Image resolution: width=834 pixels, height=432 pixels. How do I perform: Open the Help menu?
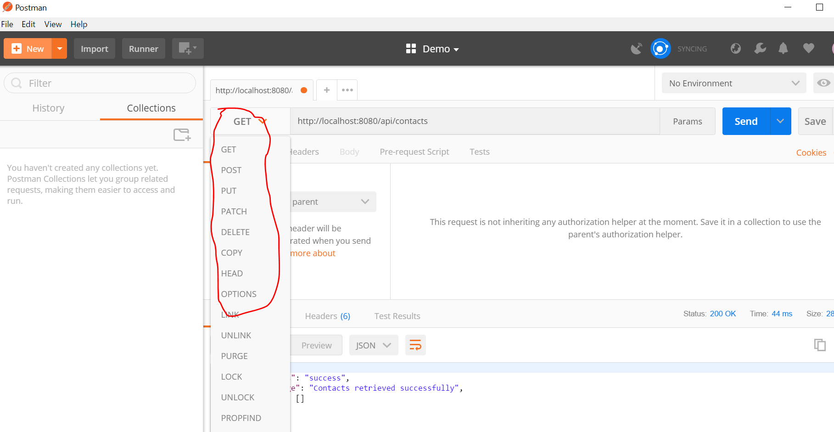coord(79,24)
